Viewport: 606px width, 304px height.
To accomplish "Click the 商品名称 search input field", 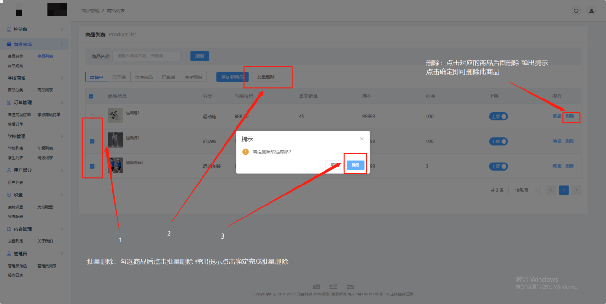I will [x=146, y=56].
